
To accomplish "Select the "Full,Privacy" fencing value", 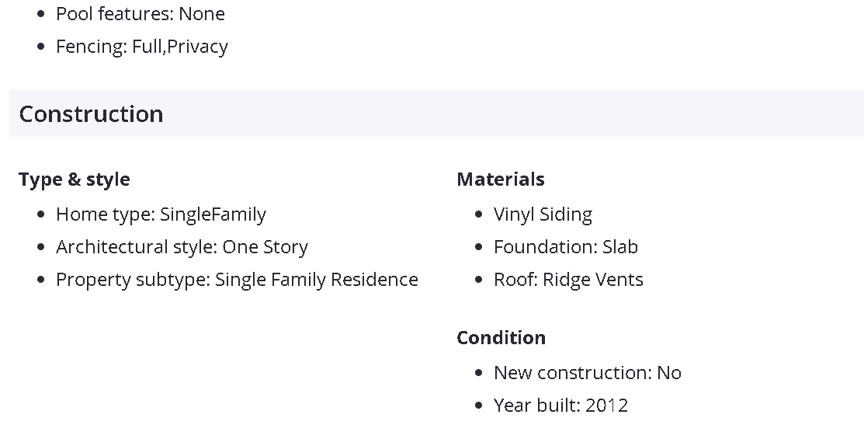I will (180, 47).
